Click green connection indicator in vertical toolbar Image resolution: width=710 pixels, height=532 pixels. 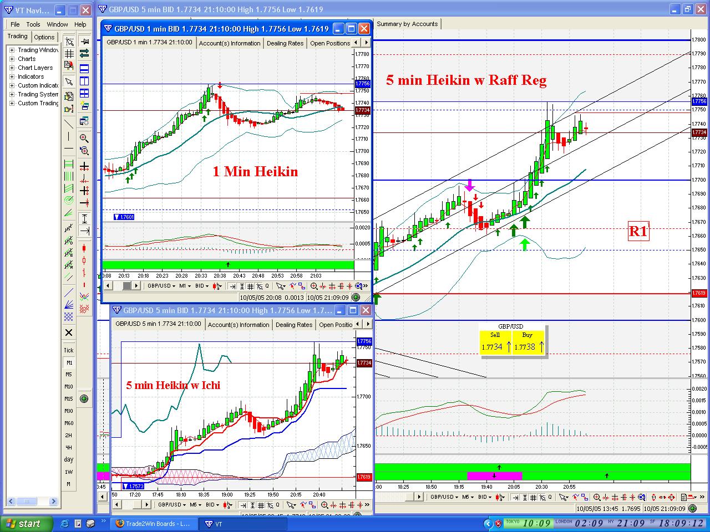tap(84, 398)
